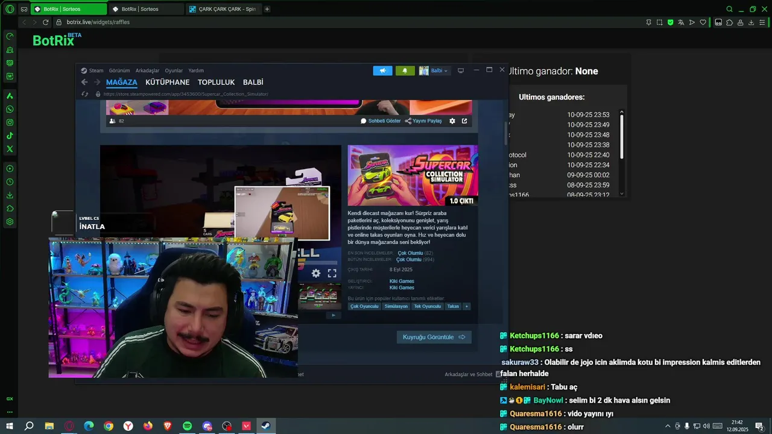Open the Oyunlar menu in Steam
Image resolution: width=772 pixels, height=434 pixels.
(174, 71)
